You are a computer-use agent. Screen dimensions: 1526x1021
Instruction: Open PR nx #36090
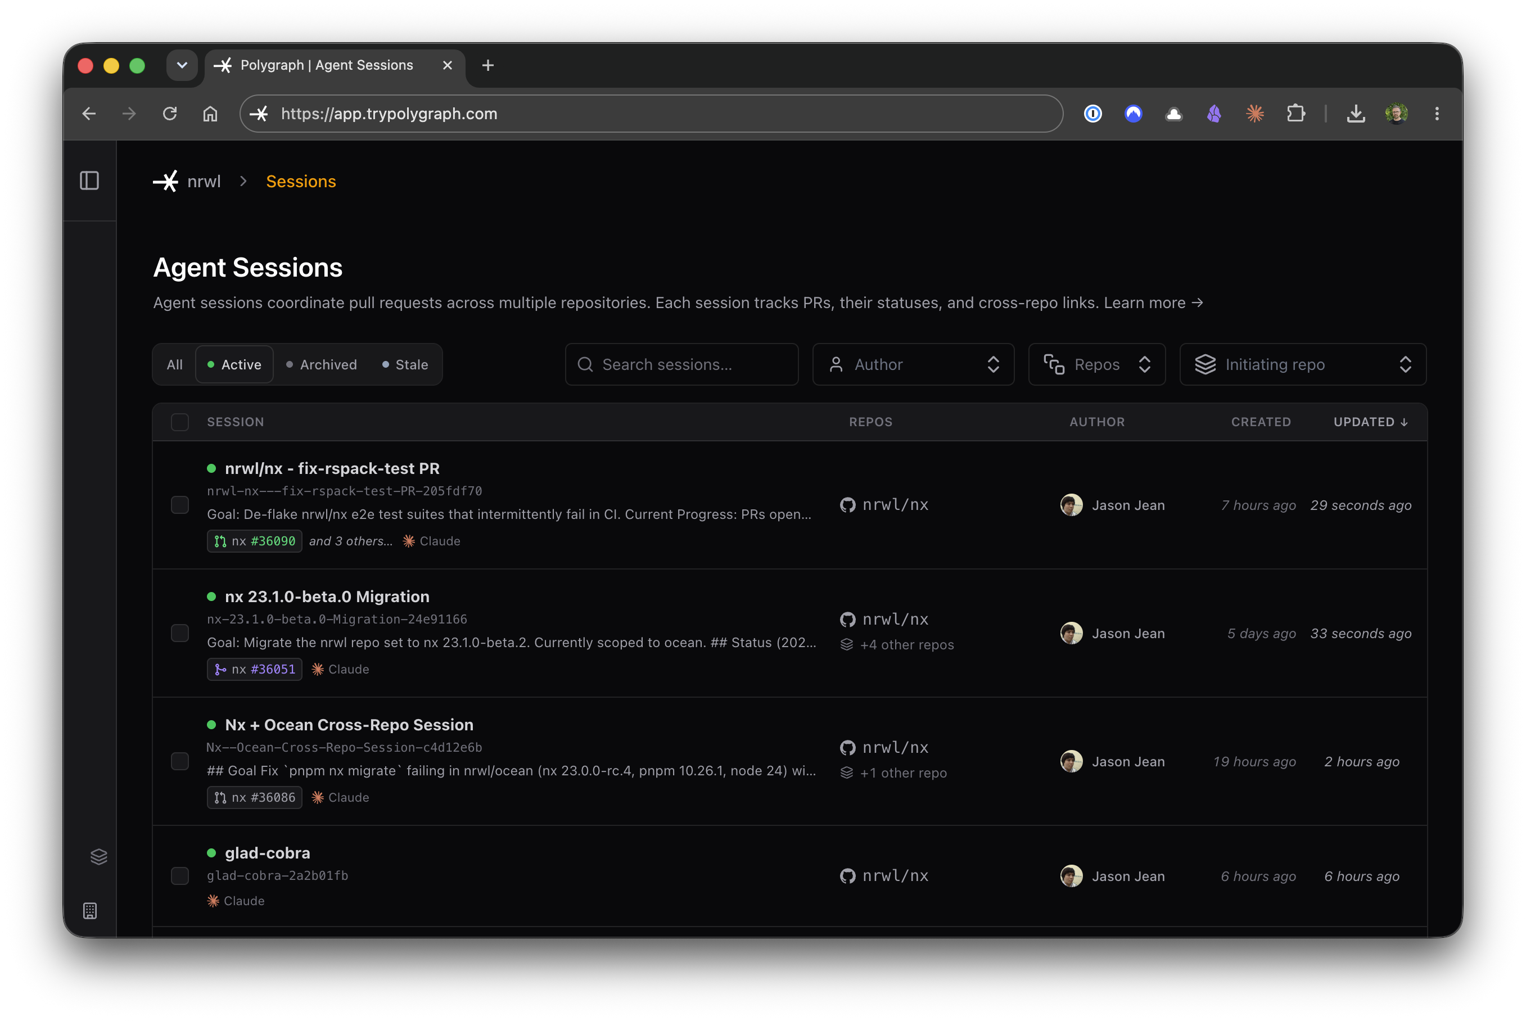[255, 541]
